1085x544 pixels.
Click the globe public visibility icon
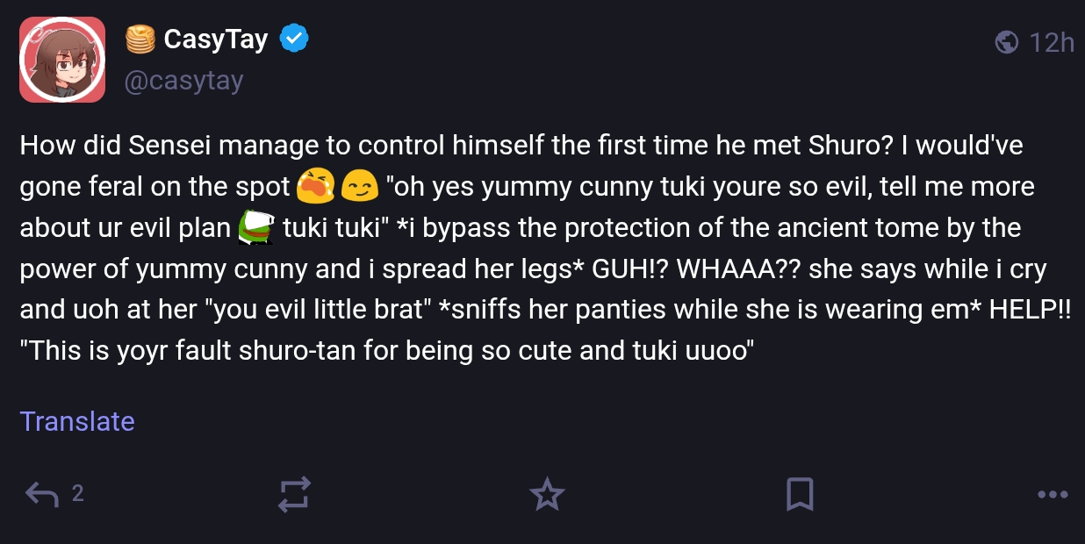(1007, 41)
